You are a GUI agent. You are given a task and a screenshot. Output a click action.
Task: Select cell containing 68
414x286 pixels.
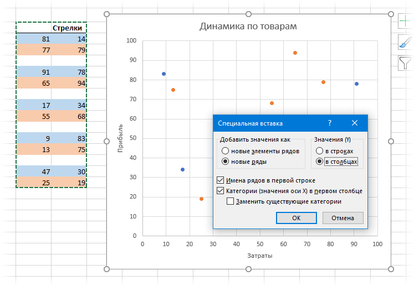[69, 116]
